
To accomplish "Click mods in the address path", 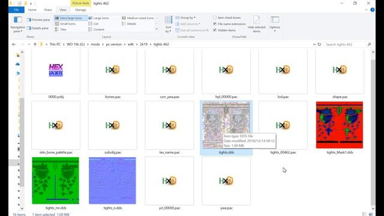I will click(x=95, y=44).
